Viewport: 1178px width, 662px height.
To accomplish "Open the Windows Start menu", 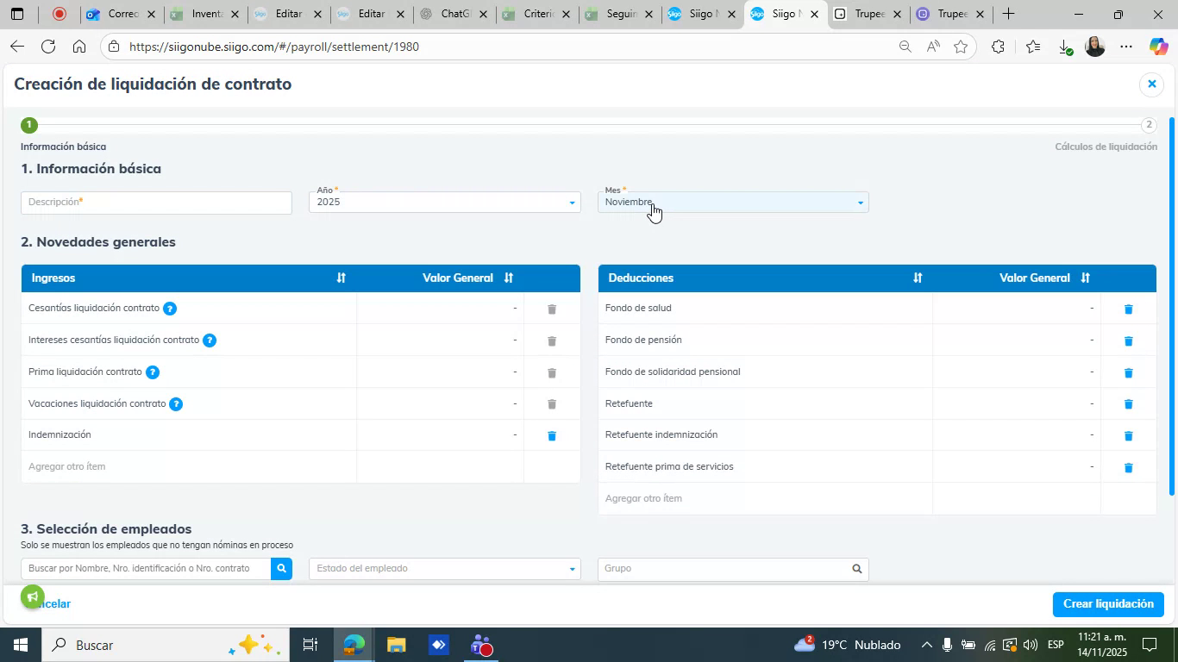I will [x=19, y=645].
